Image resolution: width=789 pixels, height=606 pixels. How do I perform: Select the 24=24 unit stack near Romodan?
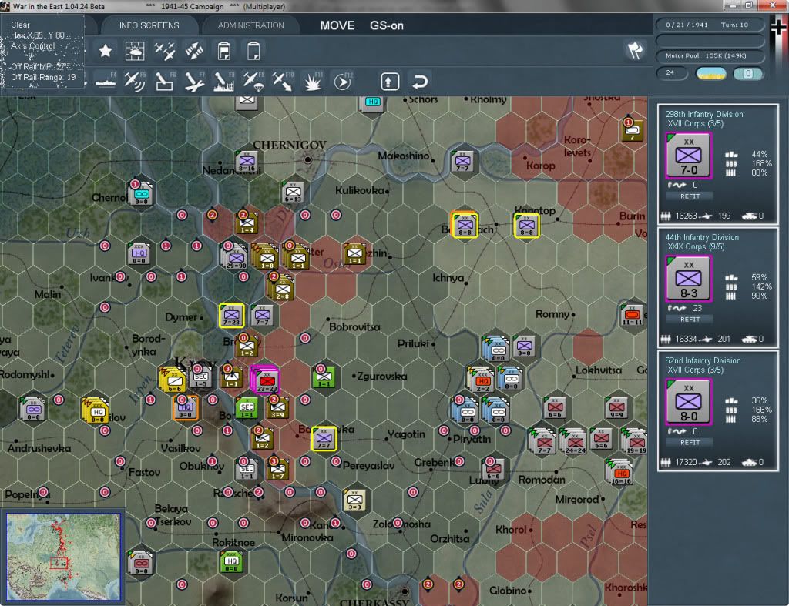(x=574, y=441)
